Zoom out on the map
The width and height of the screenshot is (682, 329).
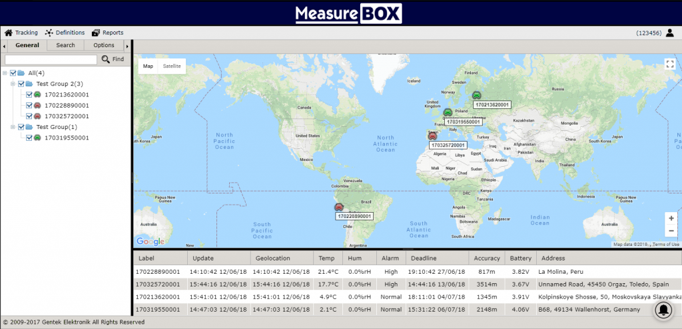671,231
